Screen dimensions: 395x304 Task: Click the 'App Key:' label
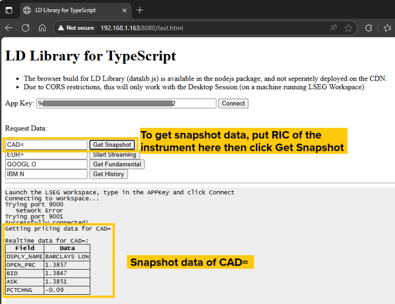point(20,103)
